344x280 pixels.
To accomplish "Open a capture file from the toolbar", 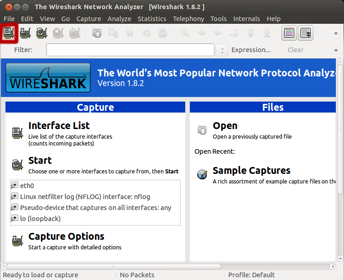I will 97,33.
